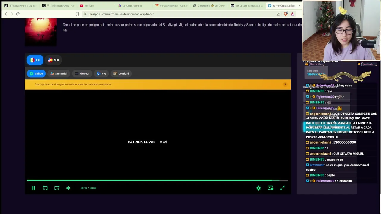Switch to the YouTube tab
The width and height of the screenshot is (381, 214).
tap(95, 6)
